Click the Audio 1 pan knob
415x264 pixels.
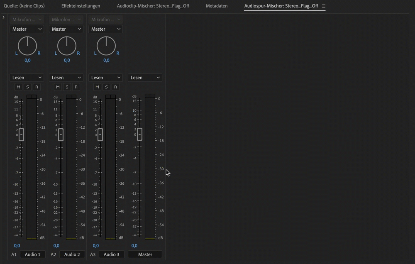(x=27, y=46)
